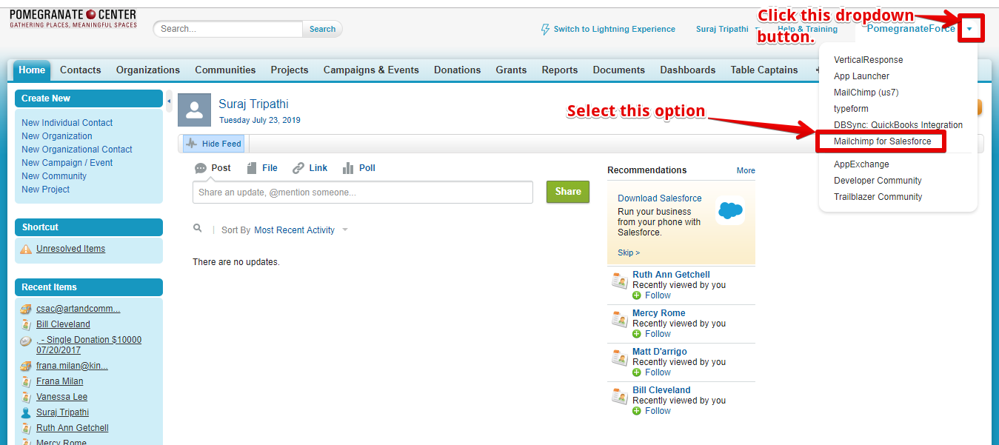This screenshot has height=445, width=999.
Task: Open Developer Community from the app menu
Action: pos(878,181)
